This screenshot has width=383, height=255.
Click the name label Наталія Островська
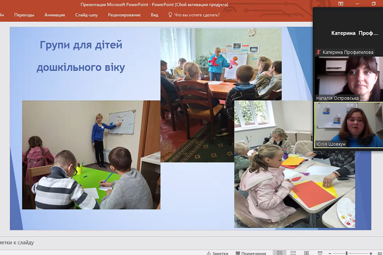click(x=337, y=98)
